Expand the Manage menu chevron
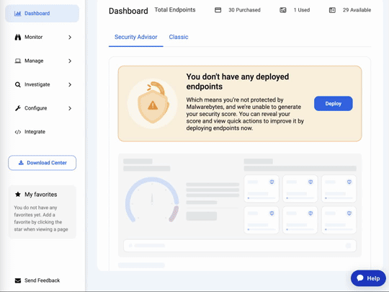This screenshot has width=389, height=292. click(x=70, y=61)
